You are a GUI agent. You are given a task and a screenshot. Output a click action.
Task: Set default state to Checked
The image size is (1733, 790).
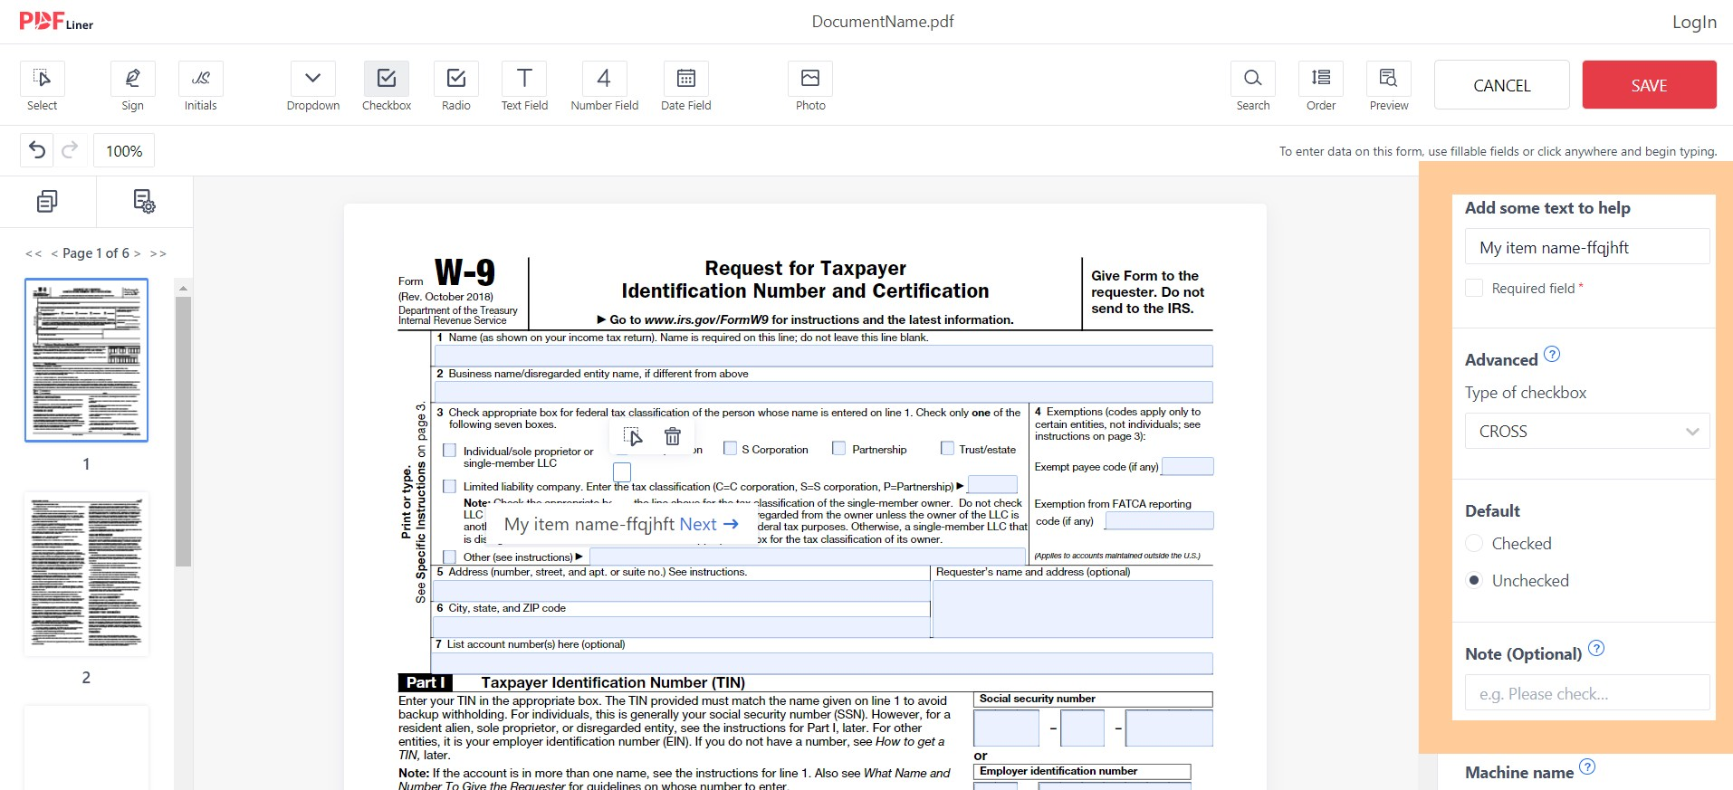1474,543
